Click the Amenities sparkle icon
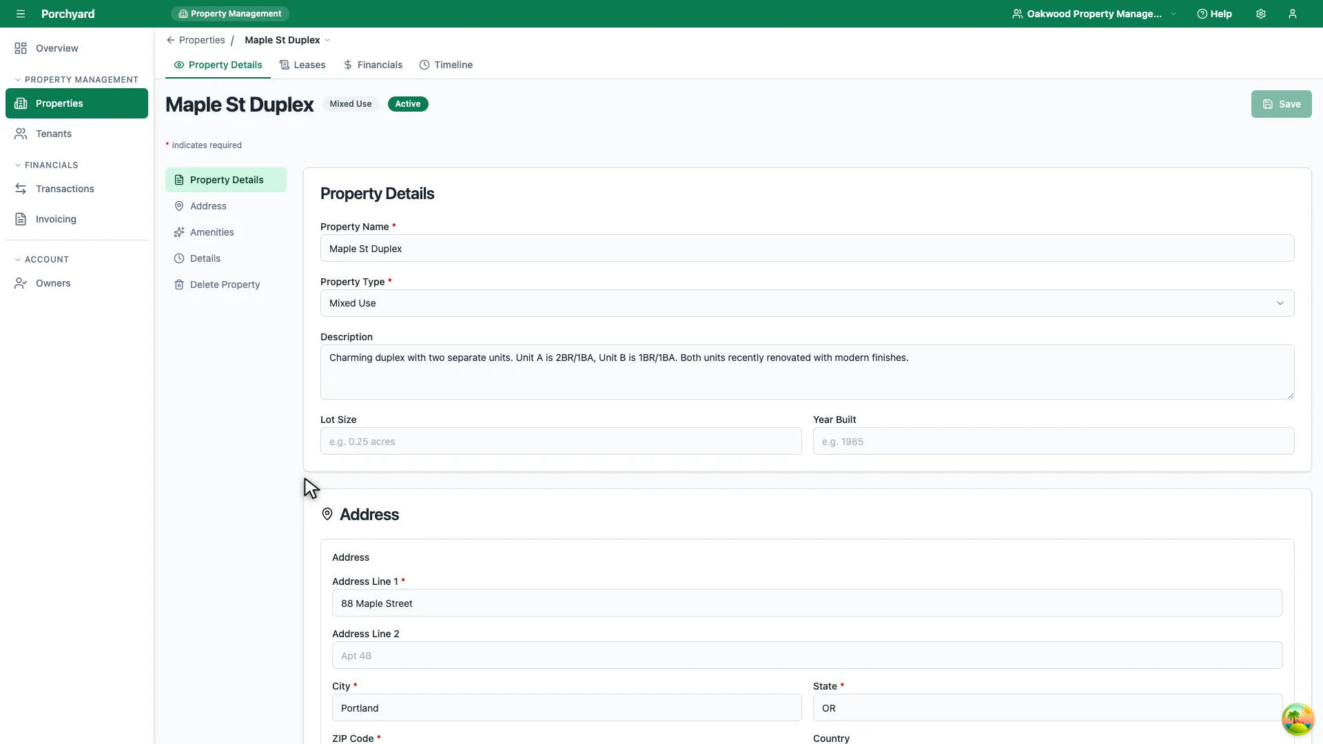The image size is (1323, 744). pos(179,232)
